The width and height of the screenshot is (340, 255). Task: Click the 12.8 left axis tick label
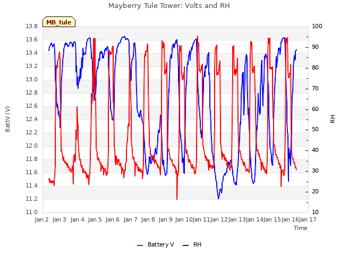click(x=32, y=93)
